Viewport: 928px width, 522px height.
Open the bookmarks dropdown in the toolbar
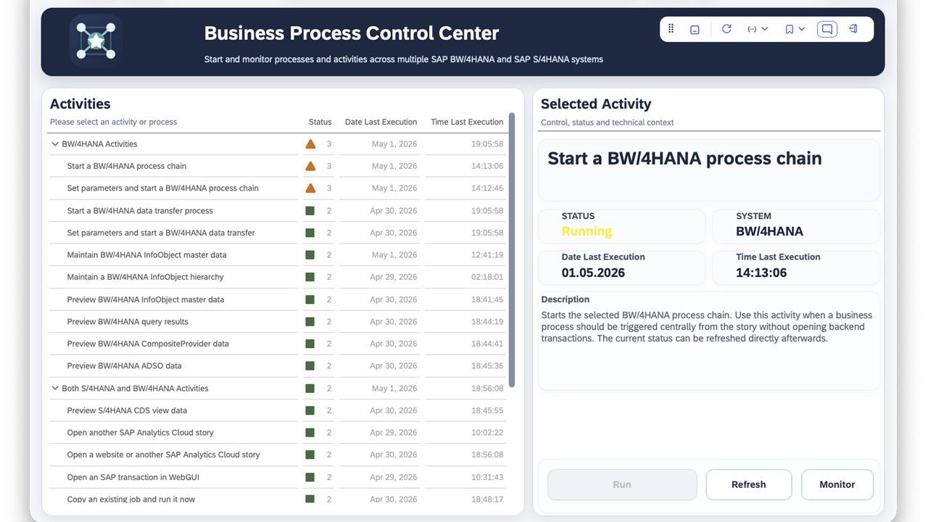795,29
